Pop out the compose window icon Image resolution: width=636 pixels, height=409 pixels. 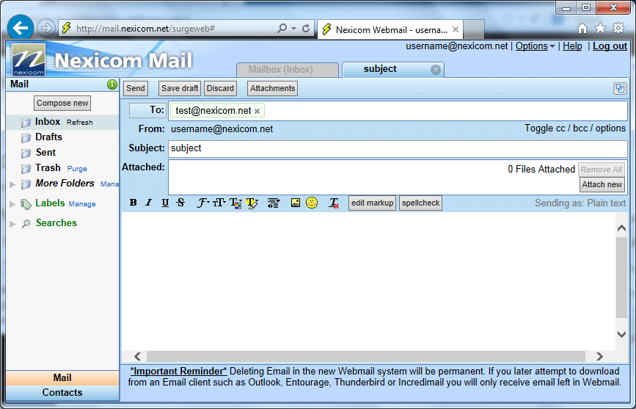pos(620,88)
